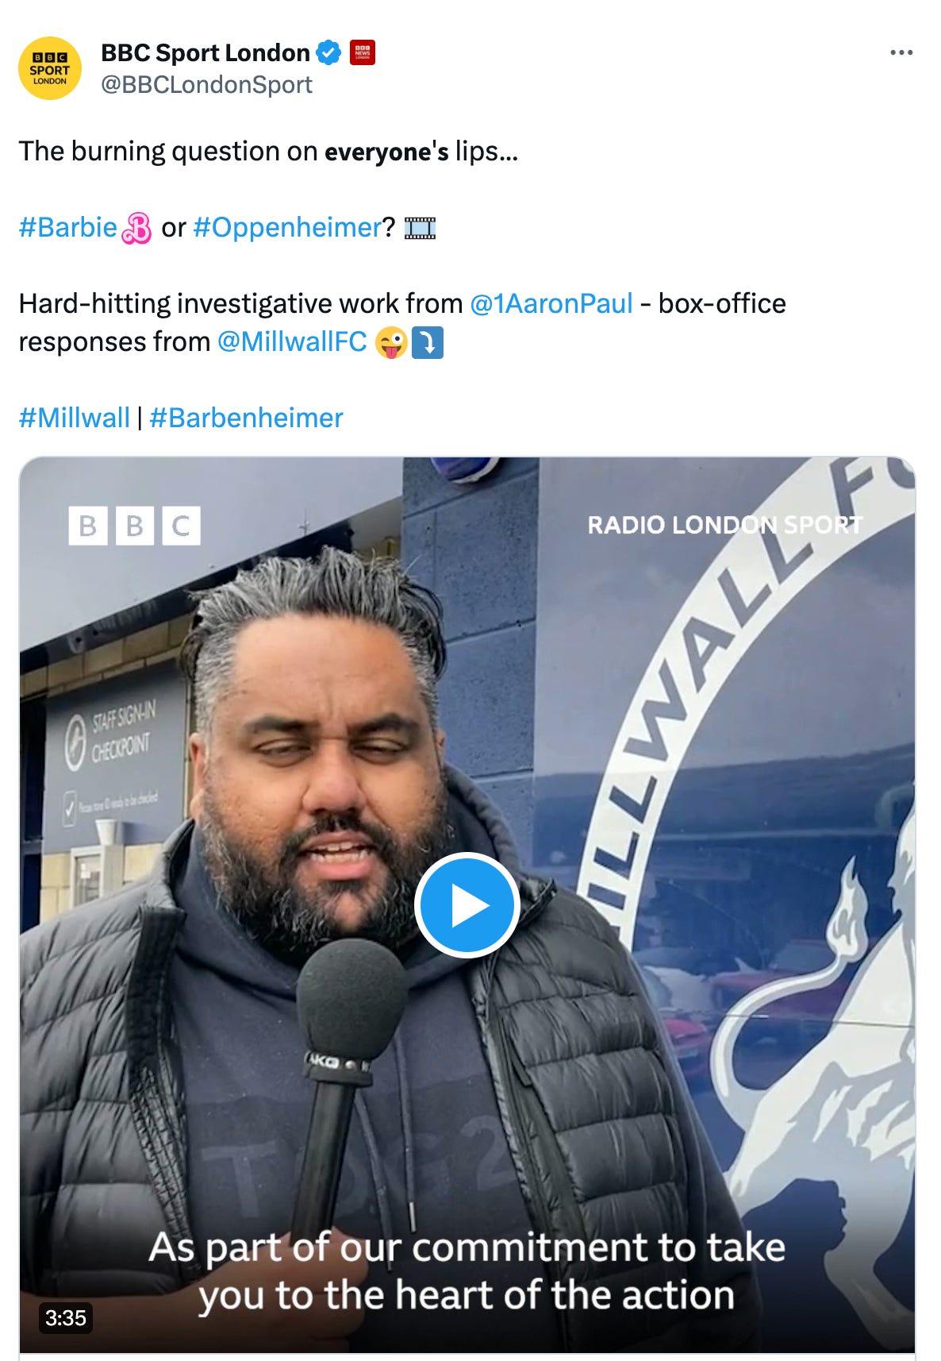Open the #Millwall hashtag
The image size is (941, 1361).
pyautogui.click(x=74, y=418)
